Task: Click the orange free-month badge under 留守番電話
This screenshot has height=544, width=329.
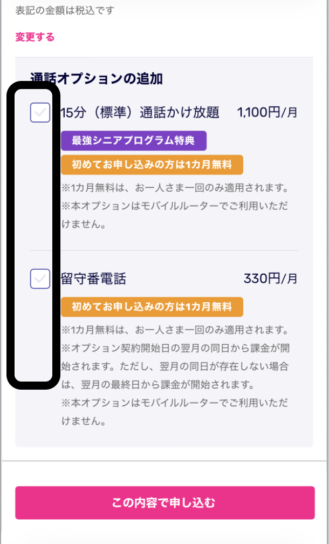Action: (x=152, y=307)
